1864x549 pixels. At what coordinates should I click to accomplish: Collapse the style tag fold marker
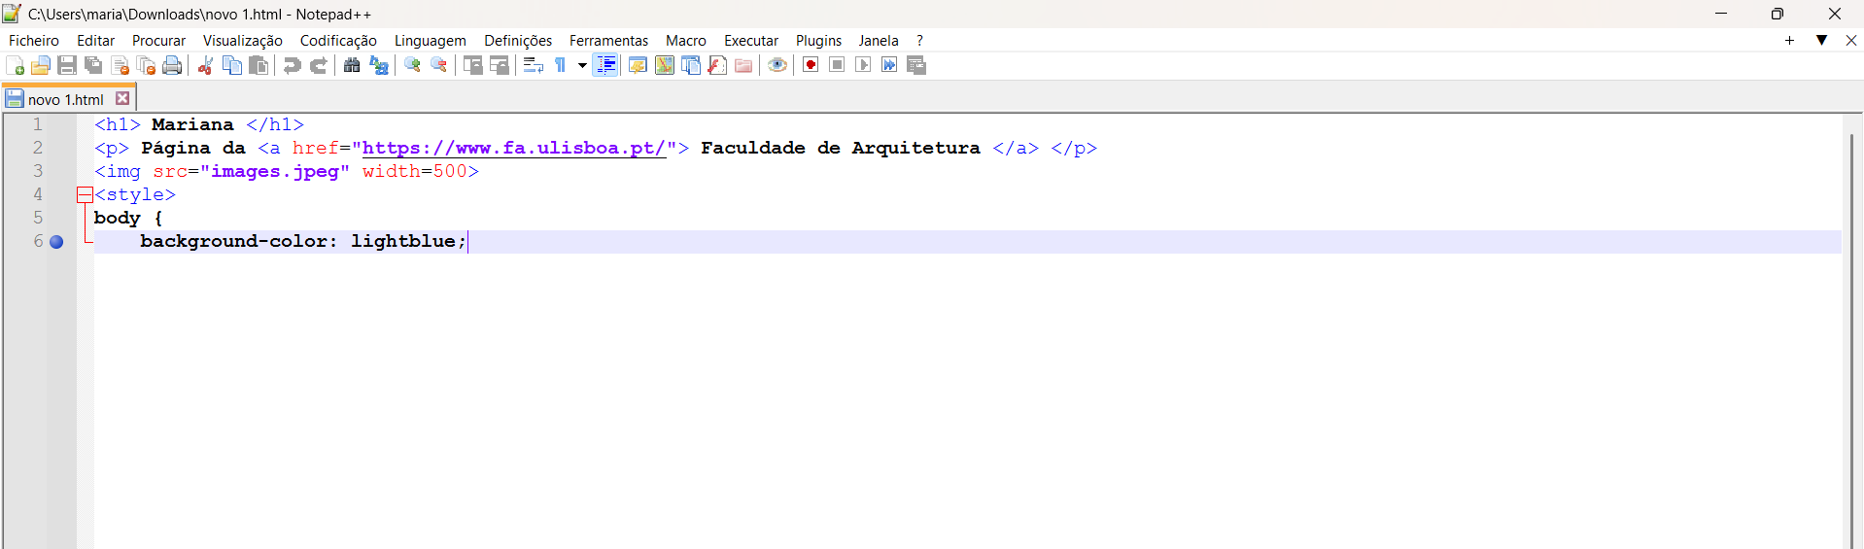(x=85, y=195)
